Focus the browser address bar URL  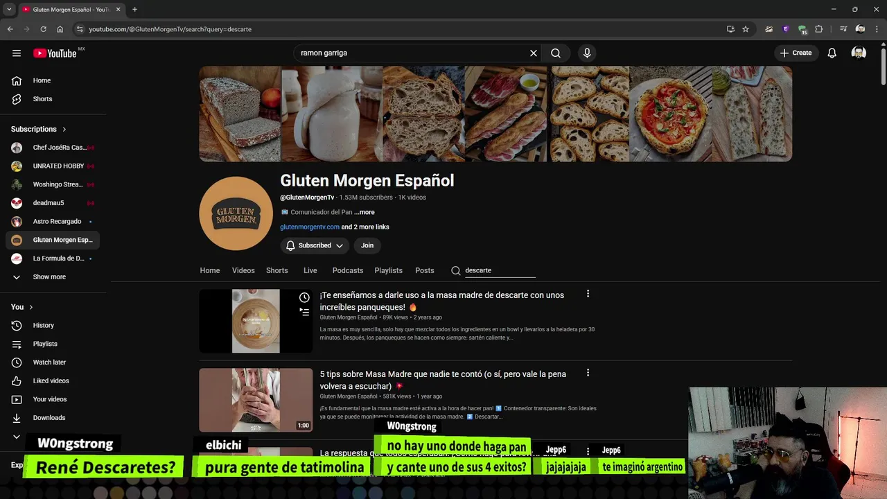click(x=170, y=29)
